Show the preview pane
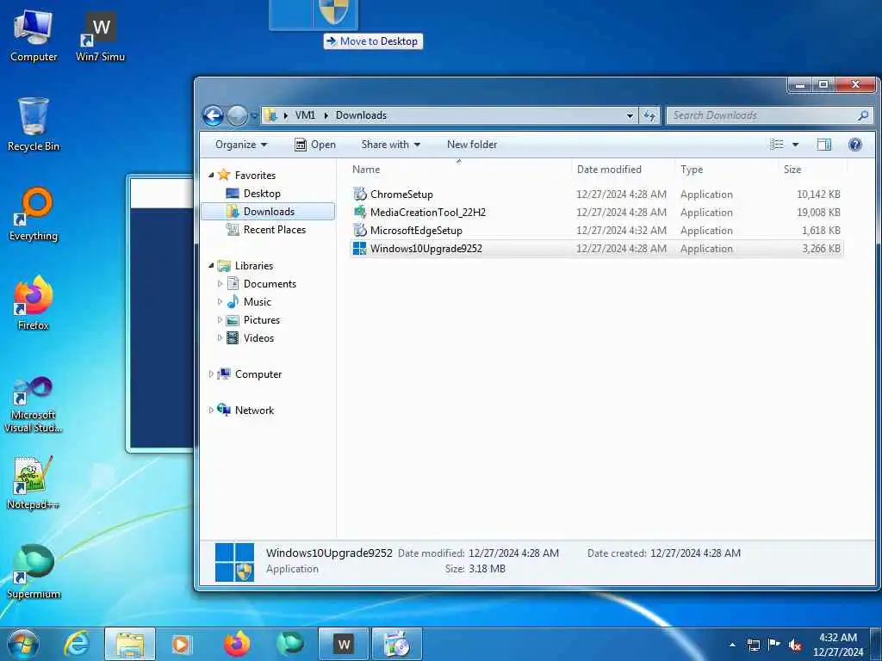Screen dimensions: 882x661 pyautogui.click(x=824, y=145)
